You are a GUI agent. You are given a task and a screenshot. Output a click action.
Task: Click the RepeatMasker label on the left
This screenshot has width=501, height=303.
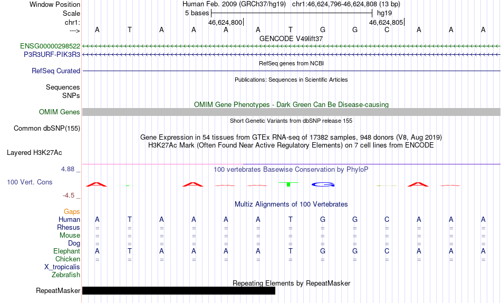tap(58, 290)
